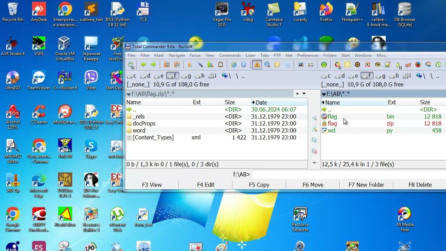This screenshot has width=446, height=251.
Task: Switch left panel to drive g
Action: pyautogui.click(x=186, y=76)
